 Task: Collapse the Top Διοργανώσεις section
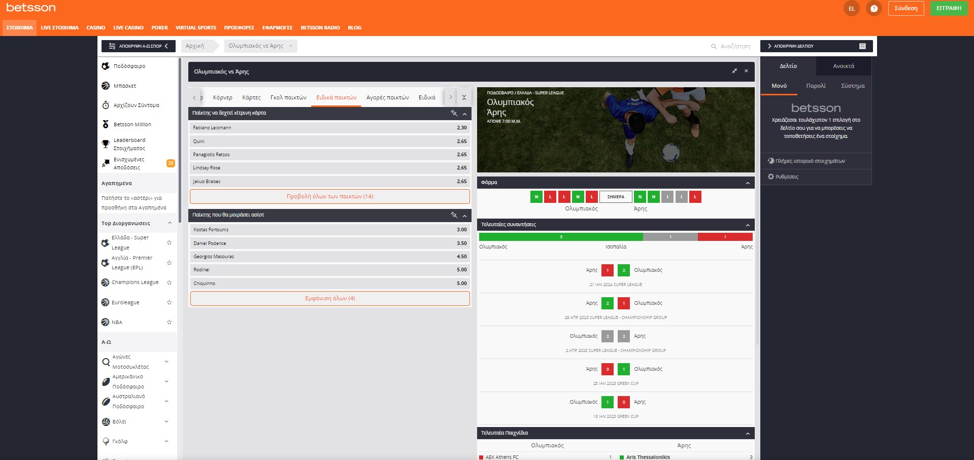(x=170, y=223)
